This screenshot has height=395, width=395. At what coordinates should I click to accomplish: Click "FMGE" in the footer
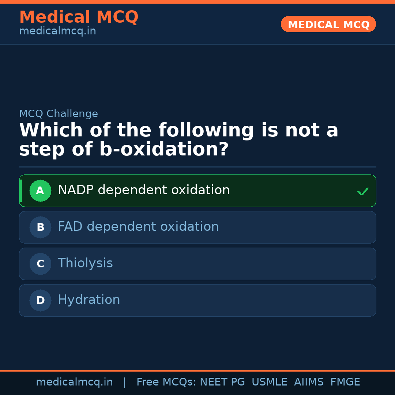pos(345,382)
